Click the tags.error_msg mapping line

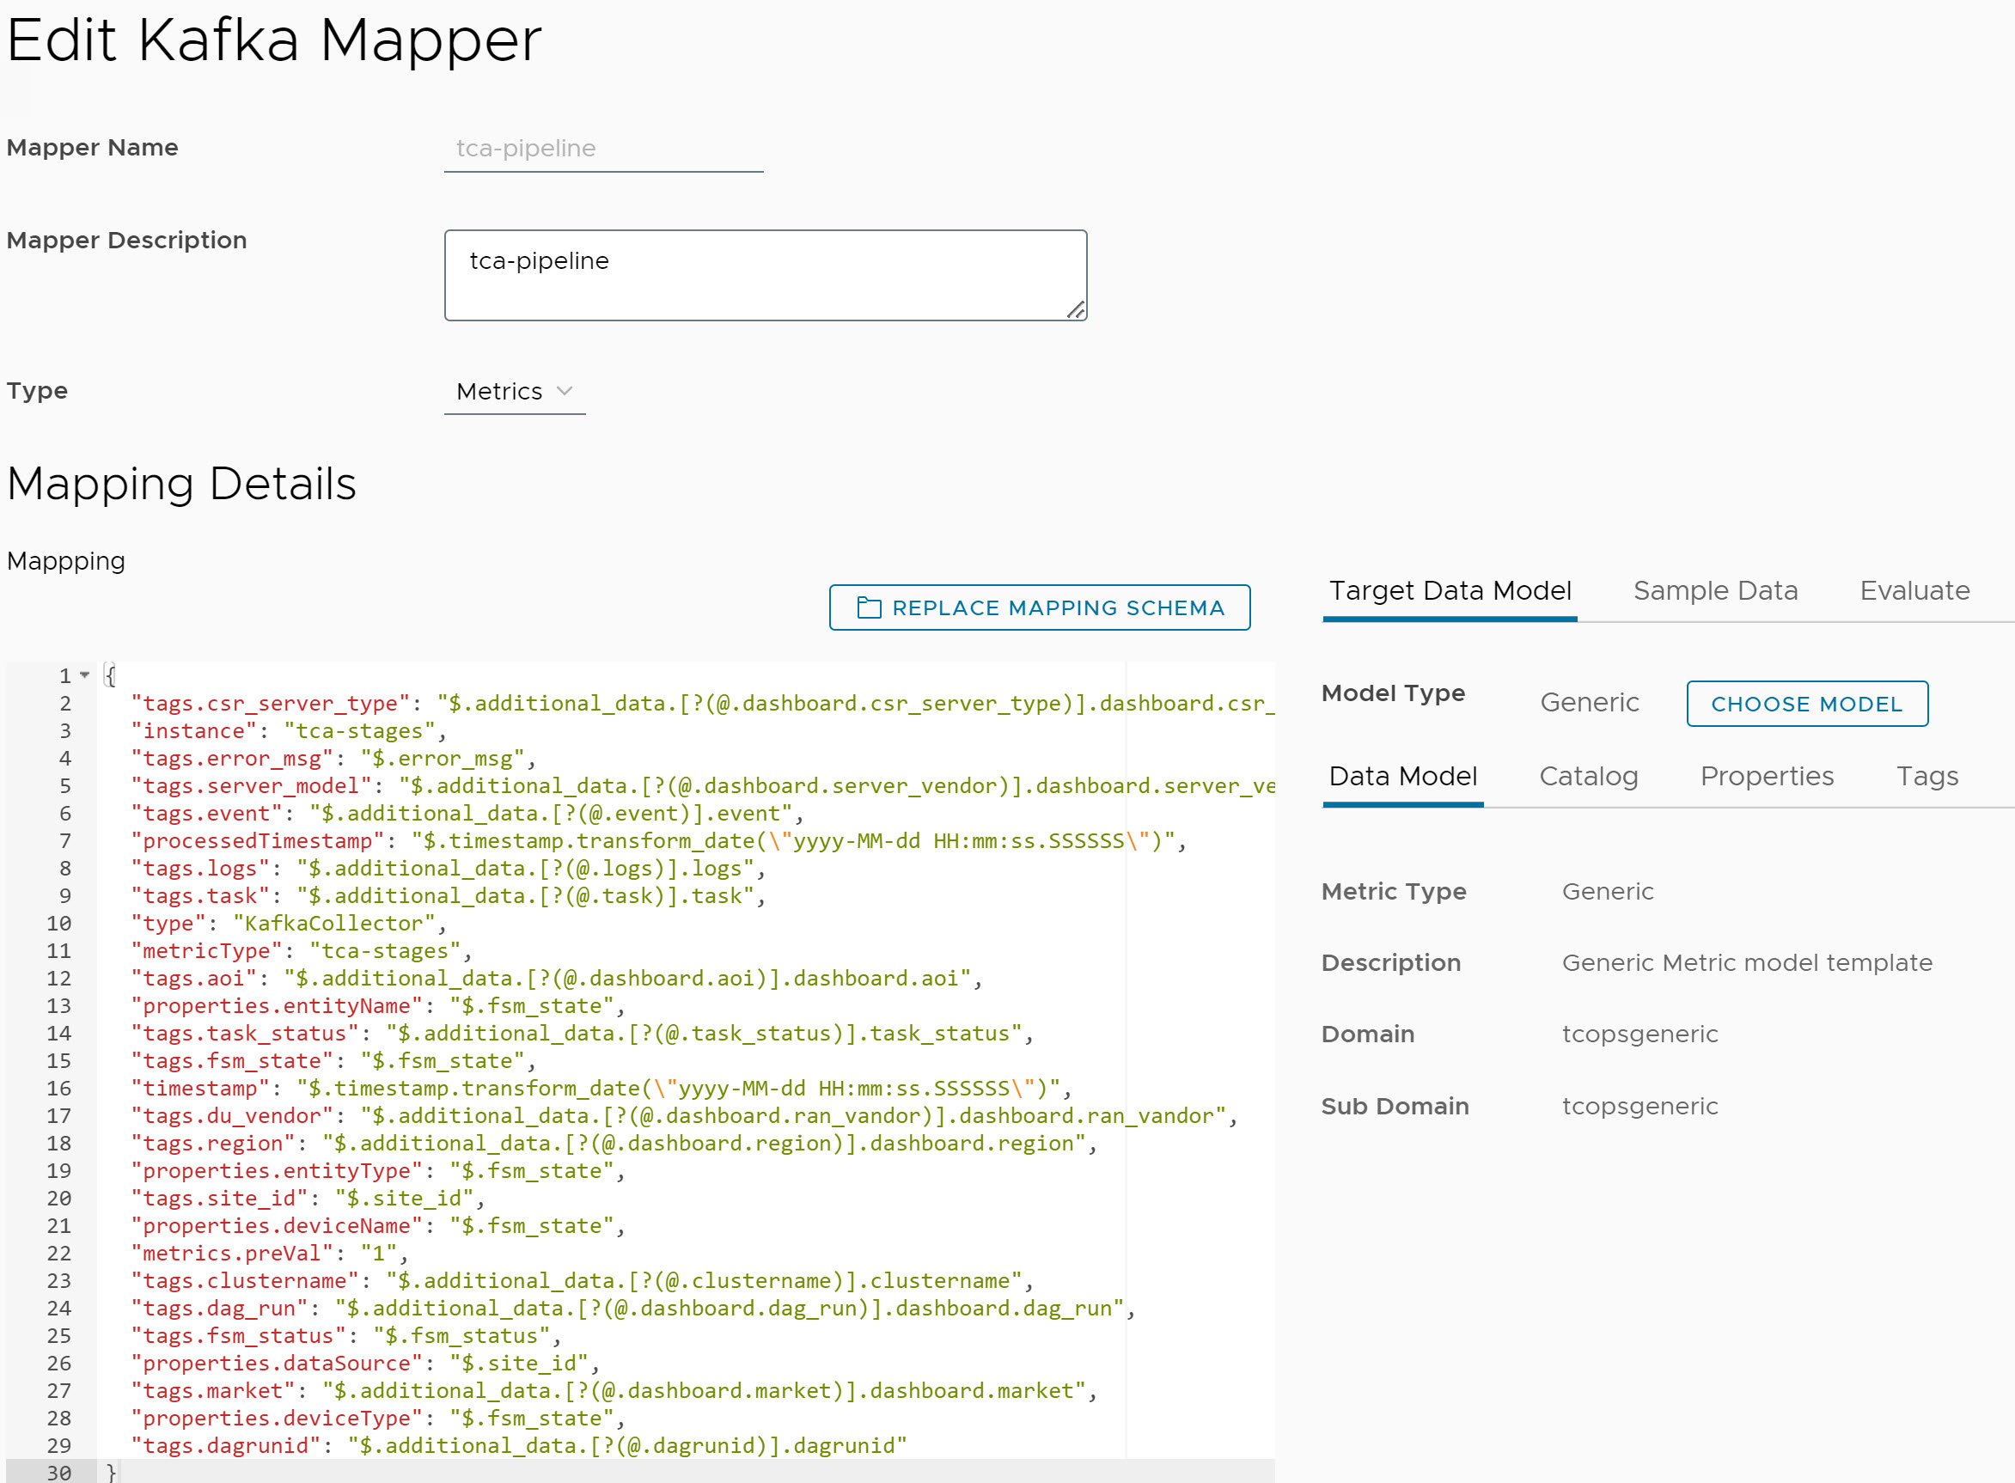tap(333, 759)
